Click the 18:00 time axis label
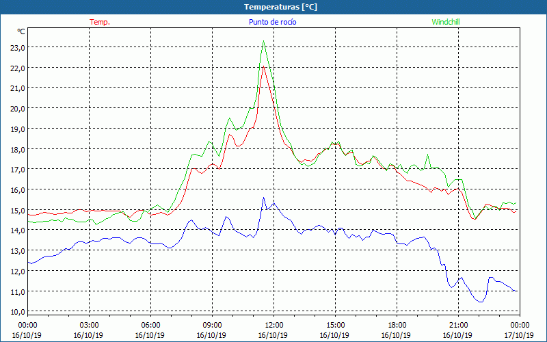Image resolution: width=547 pixels, height=342 pixels. [397, 326]
